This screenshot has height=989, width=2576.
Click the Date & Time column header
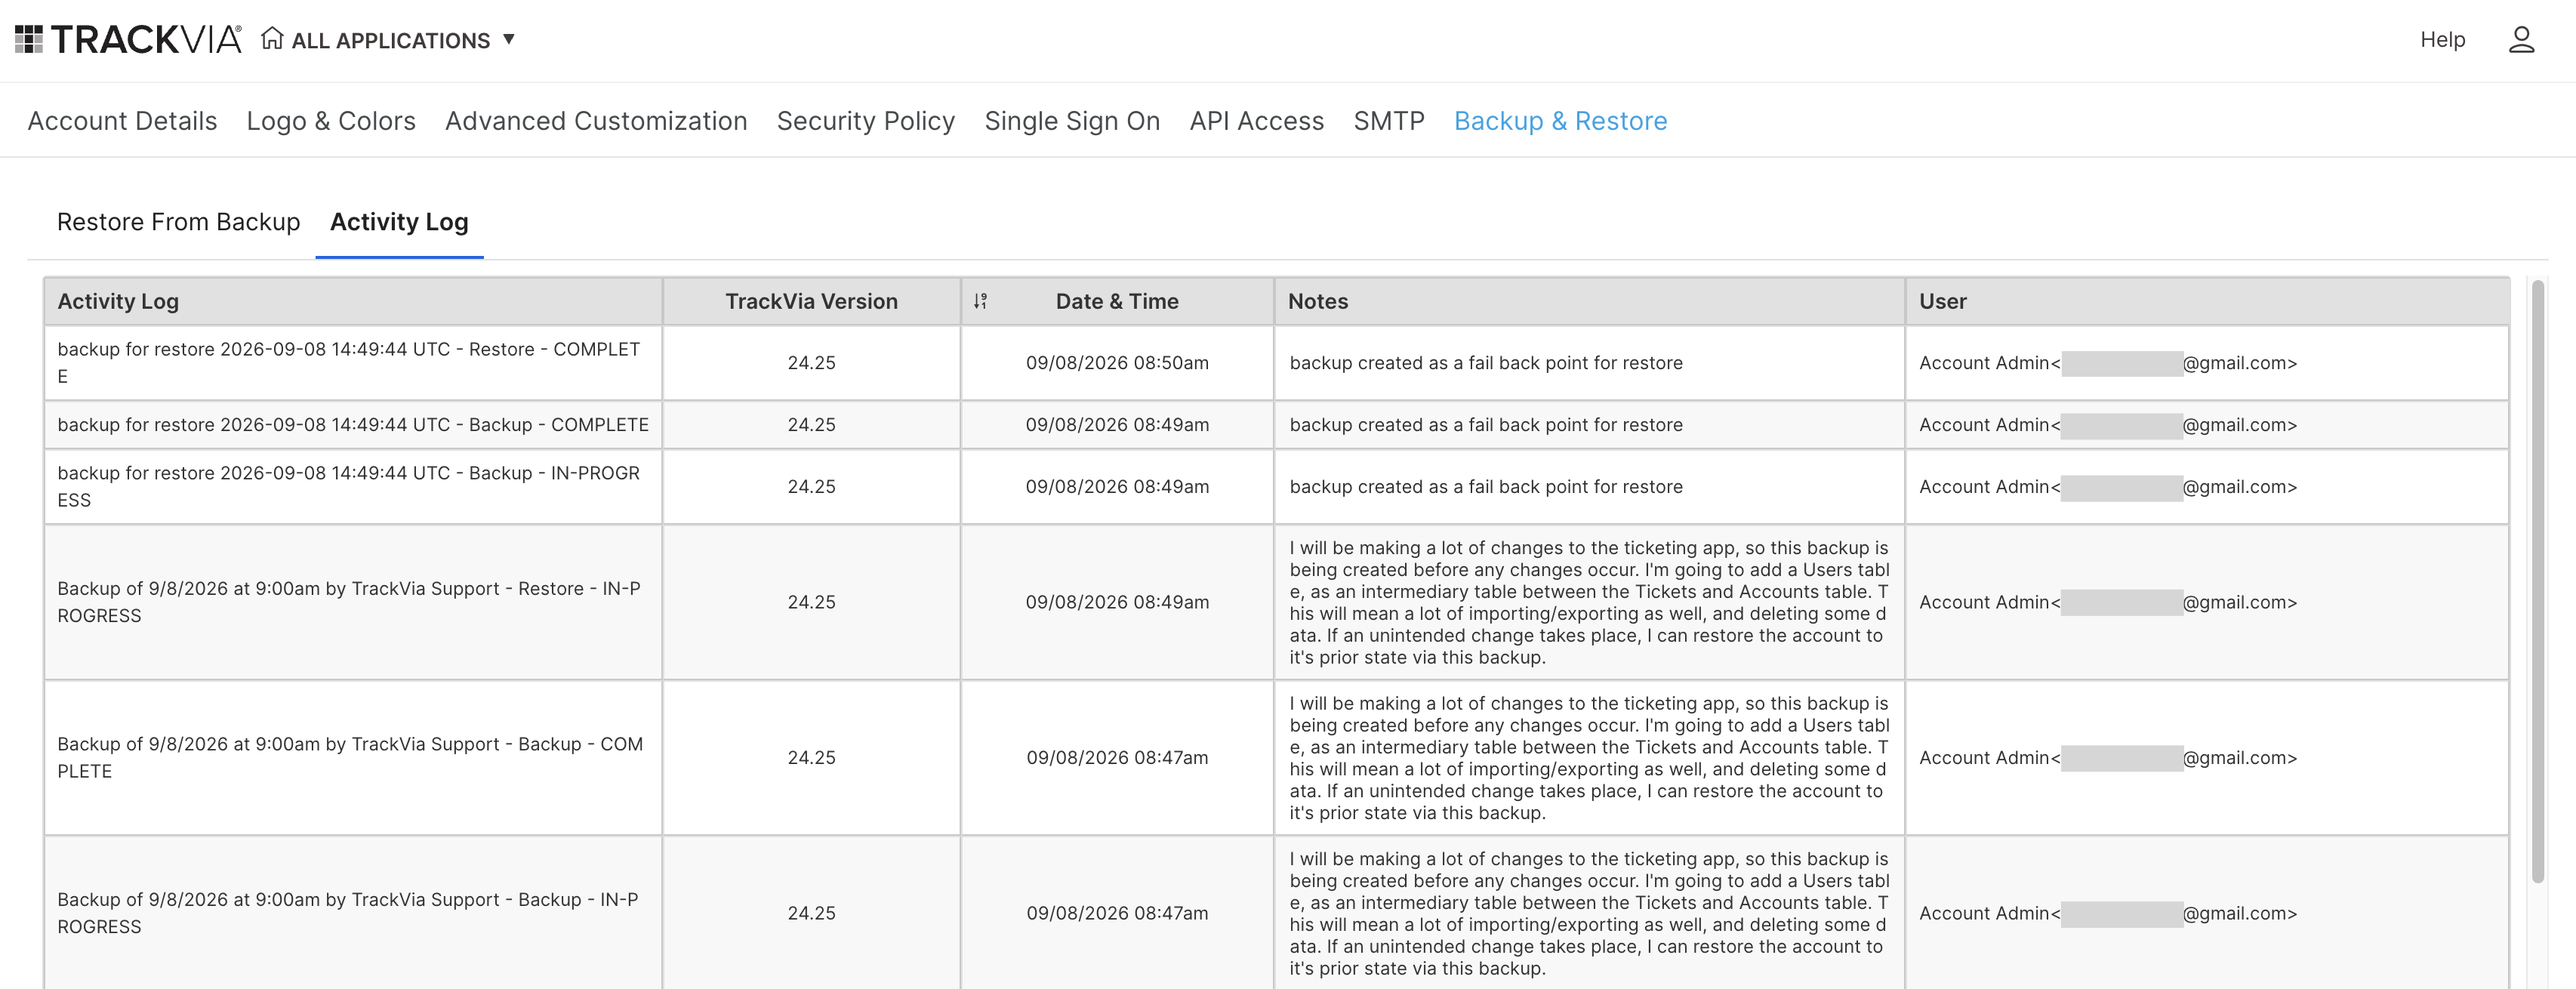(1117, 301)
